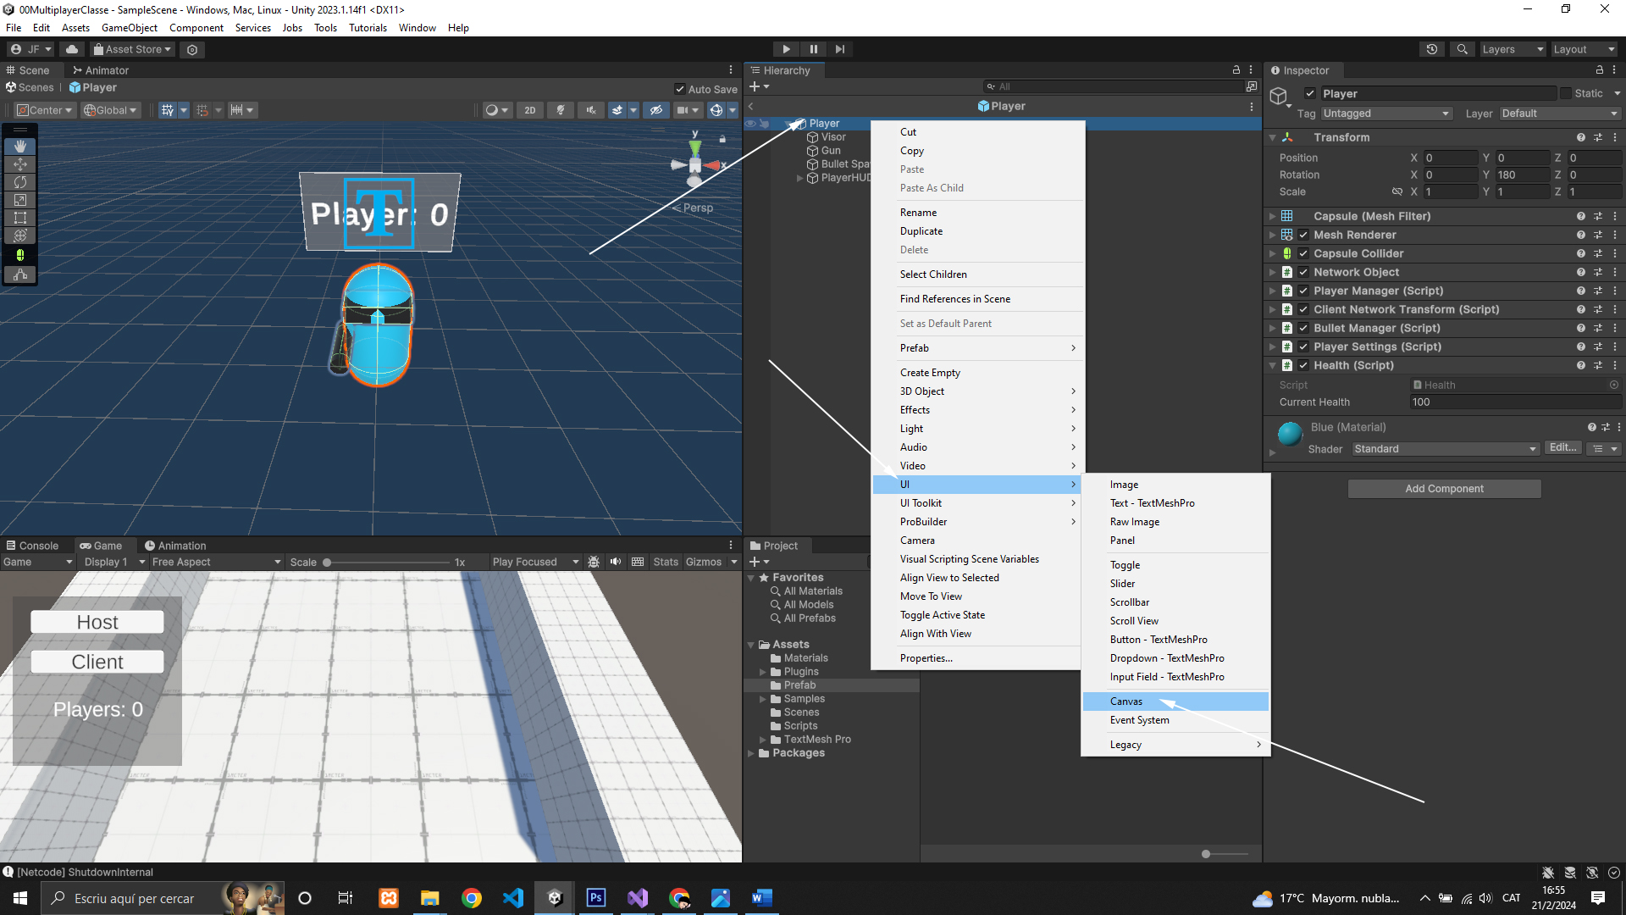
Task: Open the Tag Untagged dropdown
Action: click(x=1385, y=114)
